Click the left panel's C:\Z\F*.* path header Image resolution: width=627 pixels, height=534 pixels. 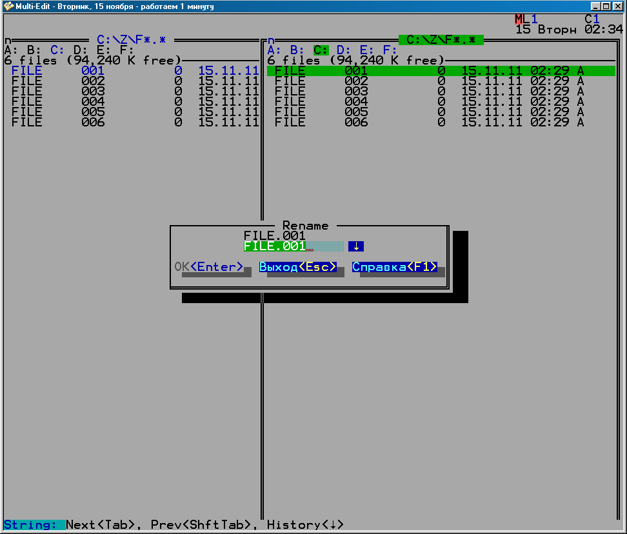[x=131, y=40]
